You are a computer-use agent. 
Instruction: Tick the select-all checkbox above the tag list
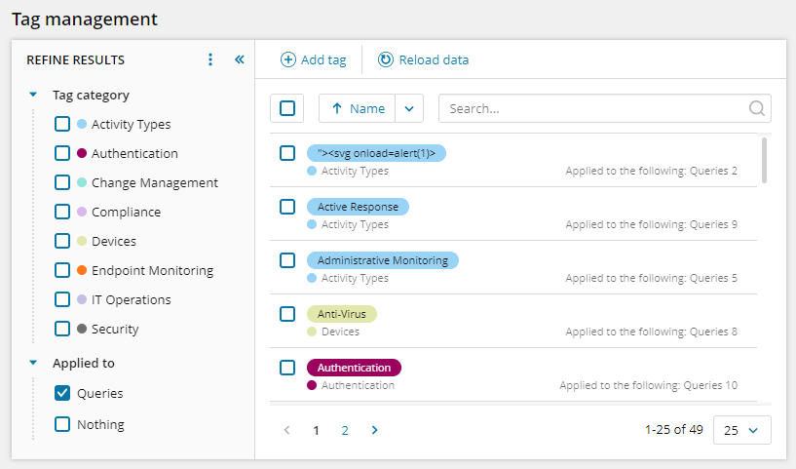pos(287,108)
